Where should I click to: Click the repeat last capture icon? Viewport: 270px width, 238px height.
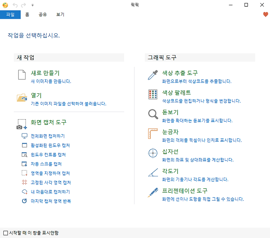pyautogui.click(x=24, y=201)
